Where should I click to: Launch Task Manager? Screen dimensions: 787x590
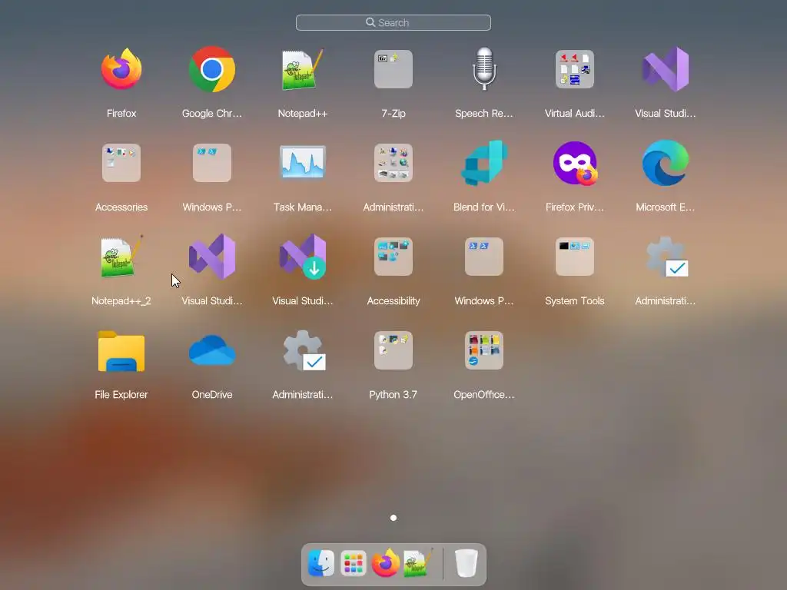pos(302,162)
